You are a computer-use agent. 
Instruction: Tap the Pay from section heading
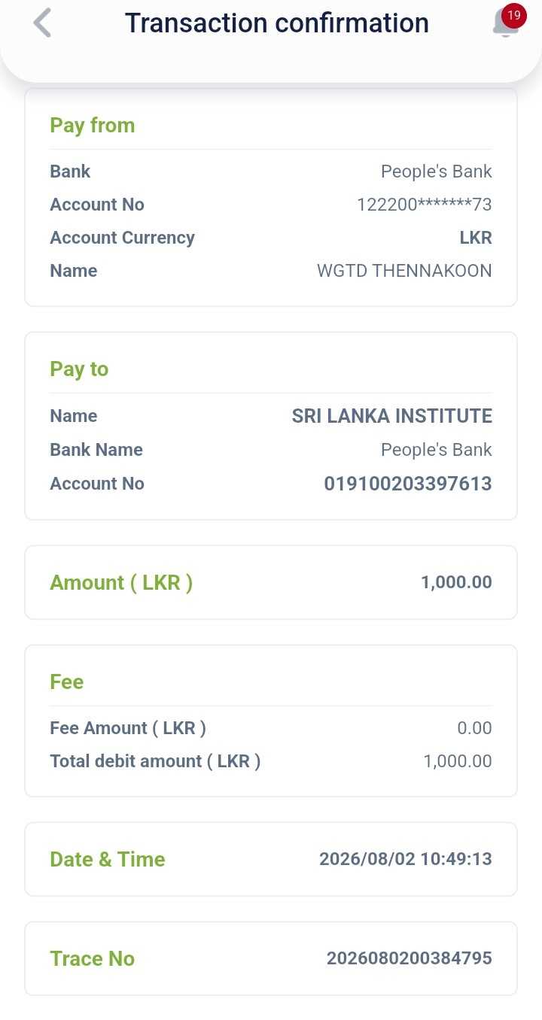point(93,126)
